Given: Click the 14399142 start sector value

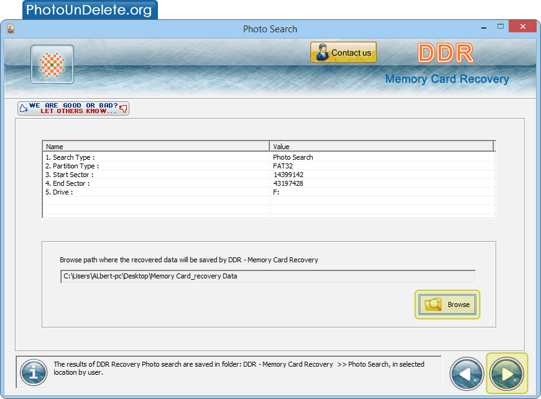Looking at the screenshot, I should point(289,175).
